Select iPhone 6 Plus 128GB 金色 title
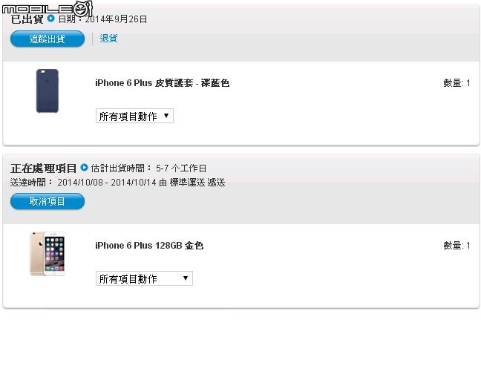This screenshot has width=481, height=380. [x=149, y=246]
